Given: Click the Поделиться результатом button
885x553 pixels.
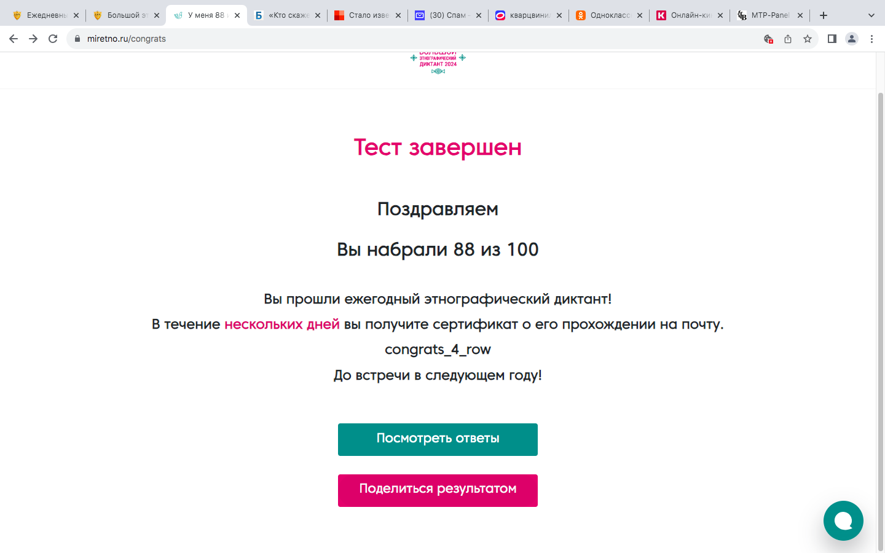Looking at the screenshot, I should [x=438, y=490].
